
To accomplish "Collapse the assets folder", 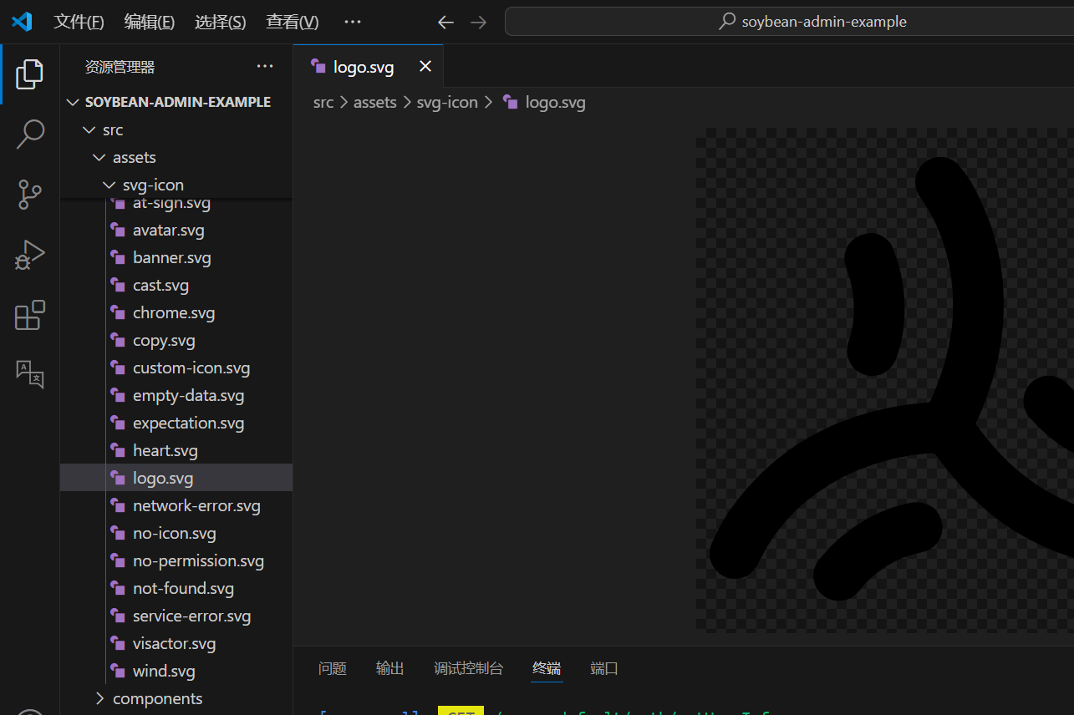I will pyautogui.click(x=177, y=157).
